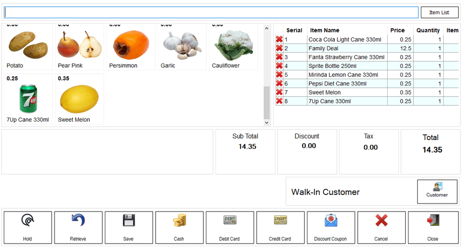Click the Hold order button
Screen dimensions: 462x250
(28, 227)
